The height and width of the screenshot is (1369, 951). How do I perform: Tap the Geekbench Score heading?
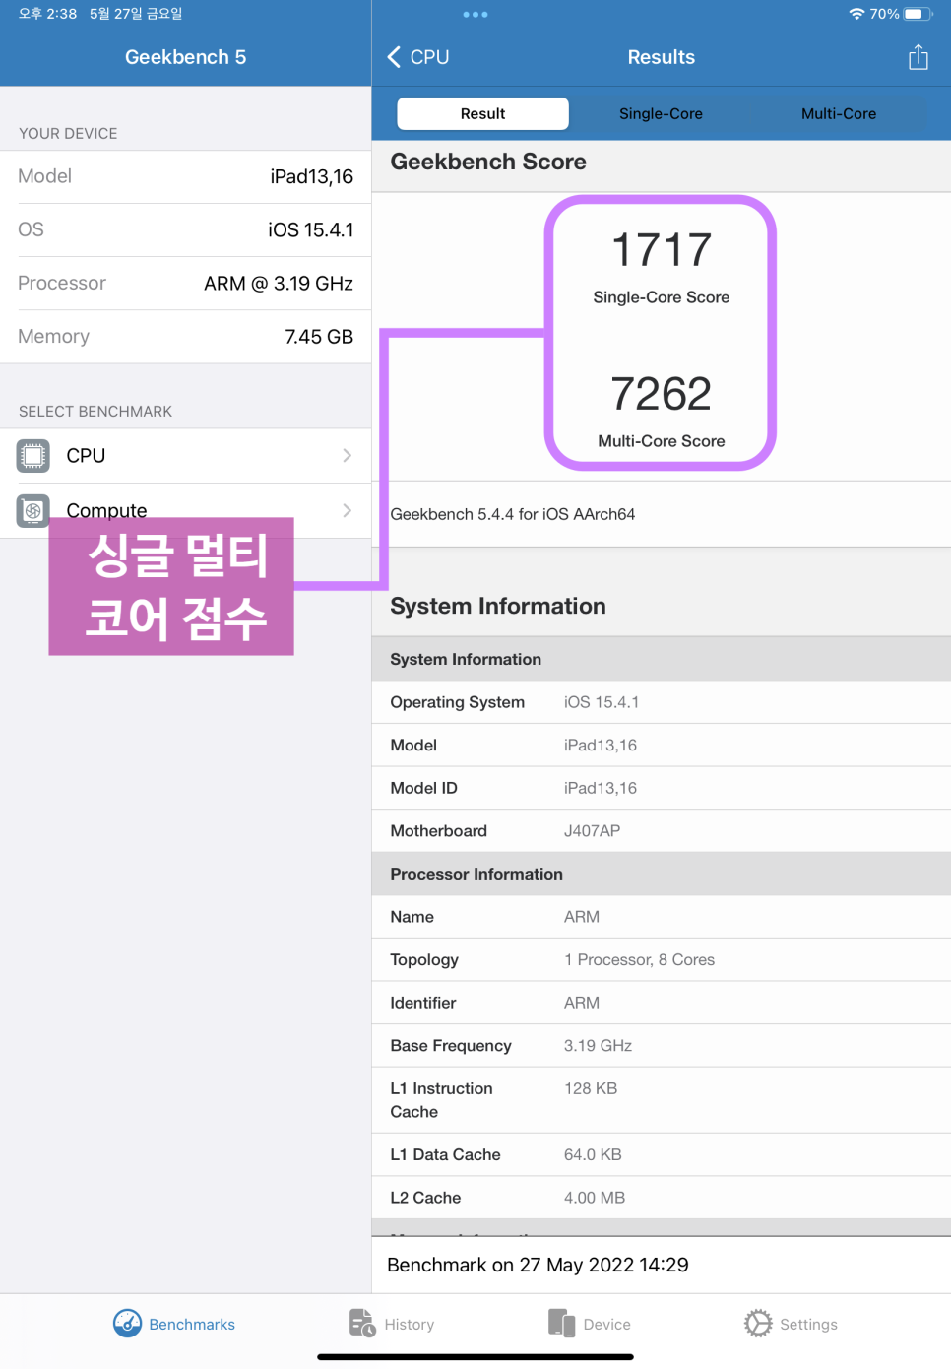pos(488,162)
